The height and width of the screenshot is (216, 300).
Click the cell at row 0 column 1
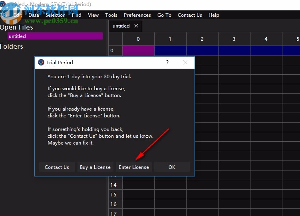(170, 50)
